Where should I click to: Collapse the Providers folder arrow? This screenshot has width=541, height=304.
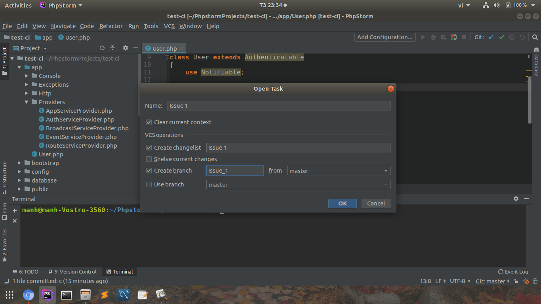click(x=27, y=102)
